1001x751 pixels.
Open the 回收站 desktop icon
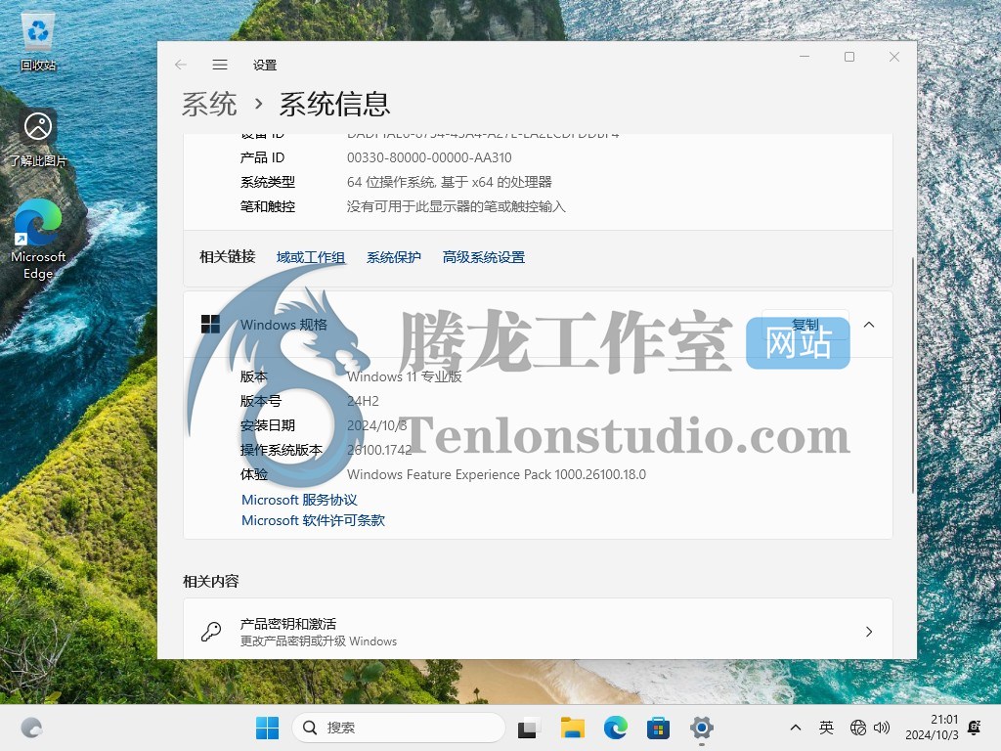click(x=38, y=43)
